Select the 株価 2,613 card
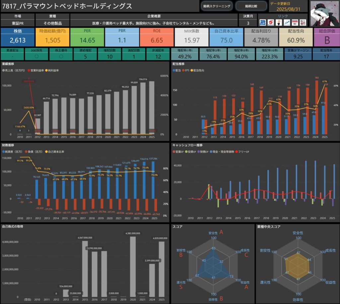This screenshot has width=340, height=304. pos(18,37)
